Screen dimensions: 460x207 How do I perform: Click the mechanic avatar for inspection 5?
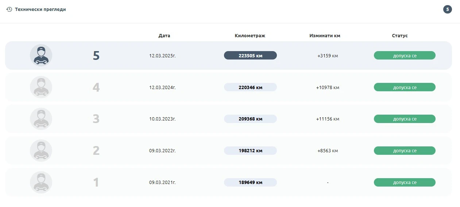coord(41,55)
